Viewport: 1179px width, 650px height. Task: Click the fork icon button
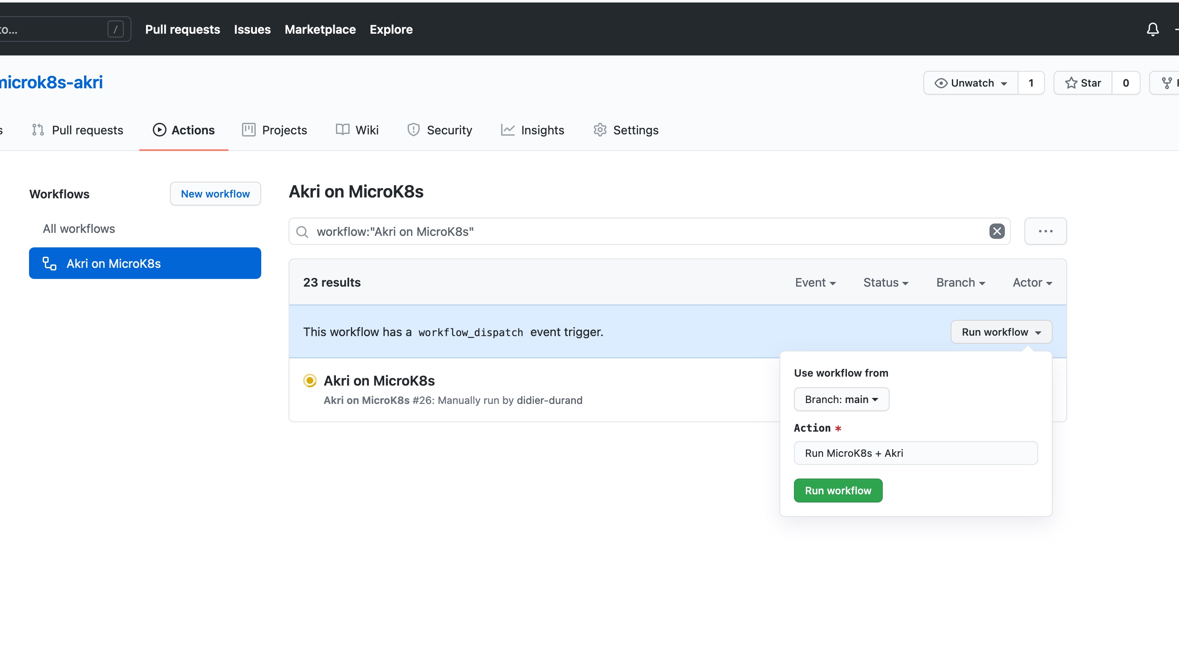tap(1167, 82)
